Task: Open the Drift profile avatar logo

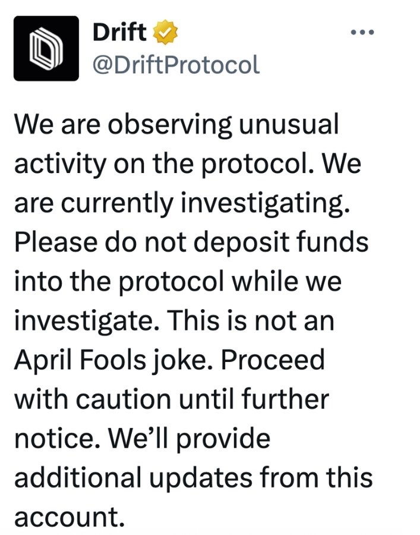Action: pos(46,48)
